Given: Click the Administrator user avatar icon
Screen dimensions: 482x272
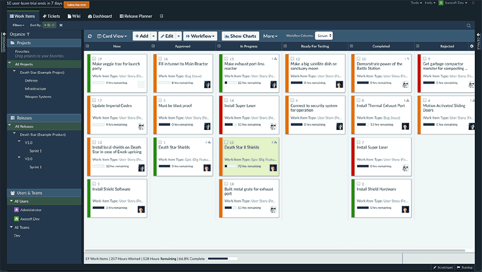Looking at the screenshot, I should [x=17, y=209].
